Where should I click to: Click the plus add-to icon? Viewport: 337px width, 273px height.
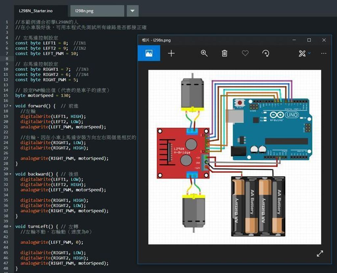point(171,53)
